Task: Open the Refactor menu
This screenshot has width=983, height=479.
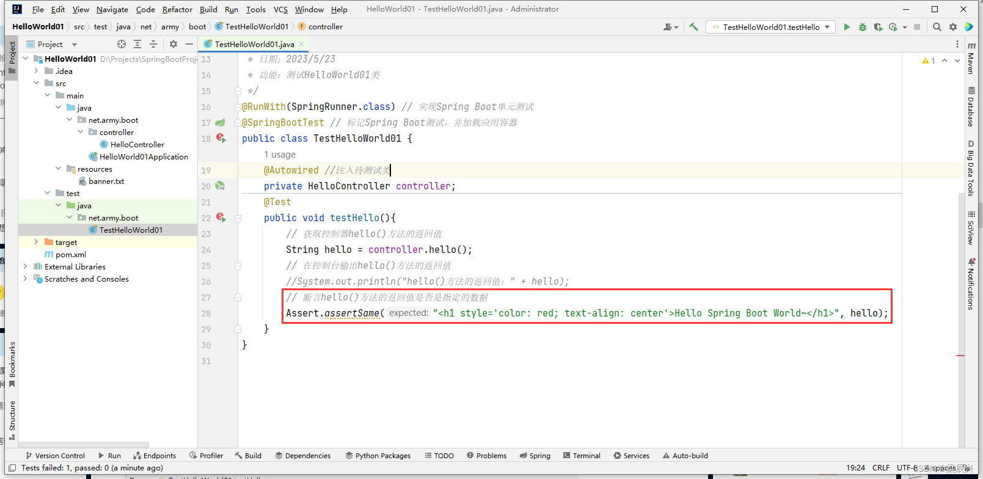Action: click(x=177, y=9)
